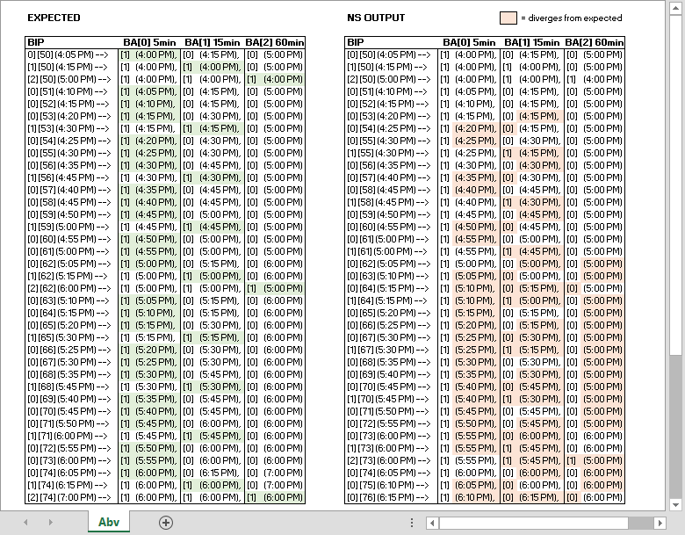Image resolution: width=685 pixels, height=535 pixels.
Task: Click the horizontal scrollbar thumb
Action: pyautogui.click(x=533, y=523)
